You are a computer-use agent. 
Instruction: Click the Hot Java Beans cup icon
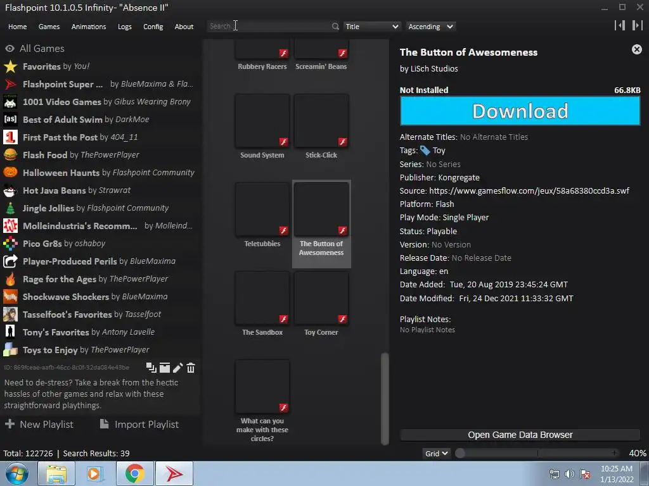[x=10, y=190]
